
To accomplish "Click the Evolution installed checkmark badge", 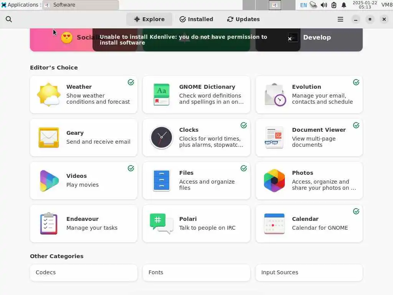I will (x=356, y=82).
